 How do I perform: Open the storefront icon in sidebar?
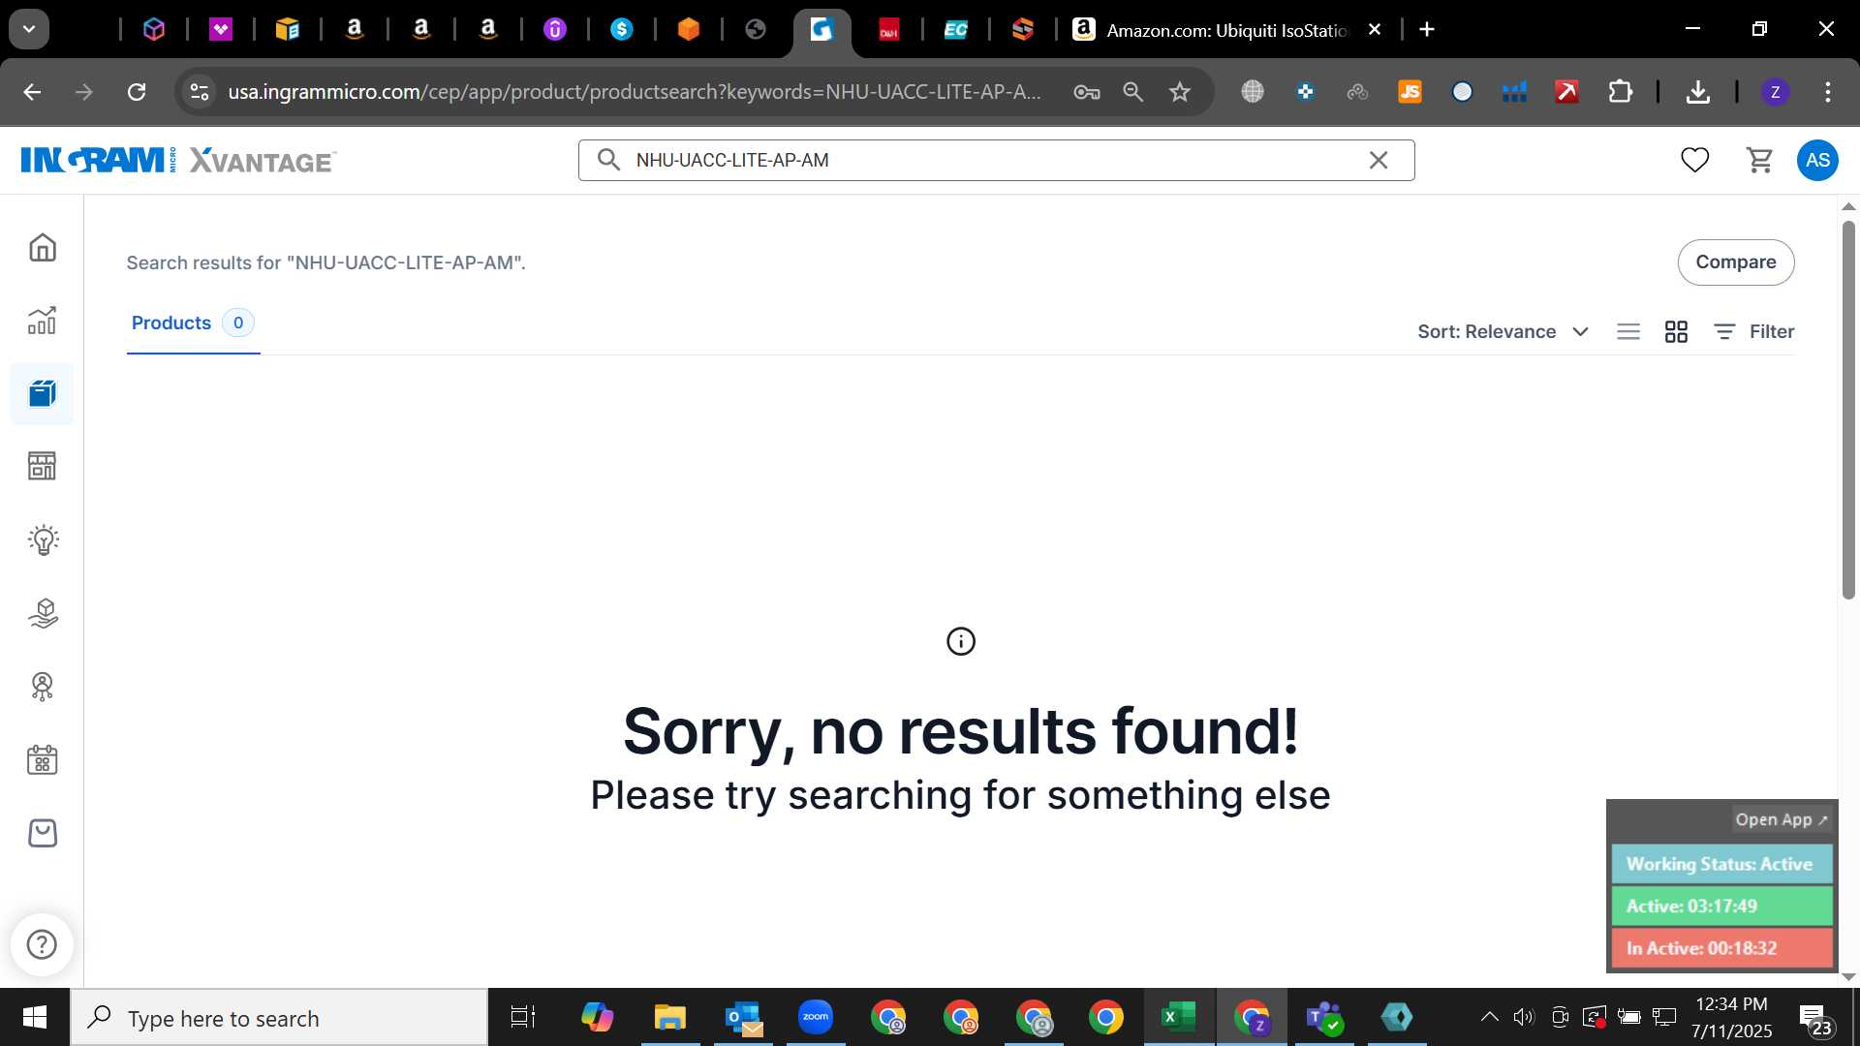(x=42, y=466)
